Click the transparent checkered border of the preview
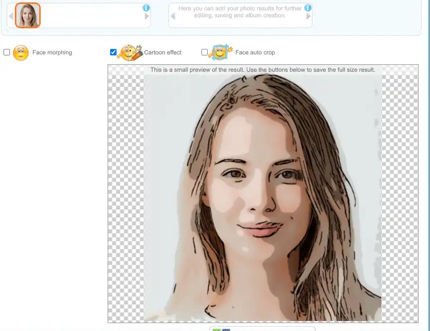Image resolution: width=430 pixels, height=331 pixels. pyautogui.click(x=124, y=198)
